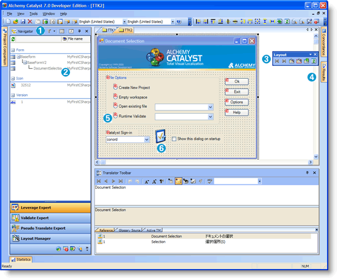Collapse the Version group in Navigator
The height and width of the screenshot is (279, 337).
point(13,95)
